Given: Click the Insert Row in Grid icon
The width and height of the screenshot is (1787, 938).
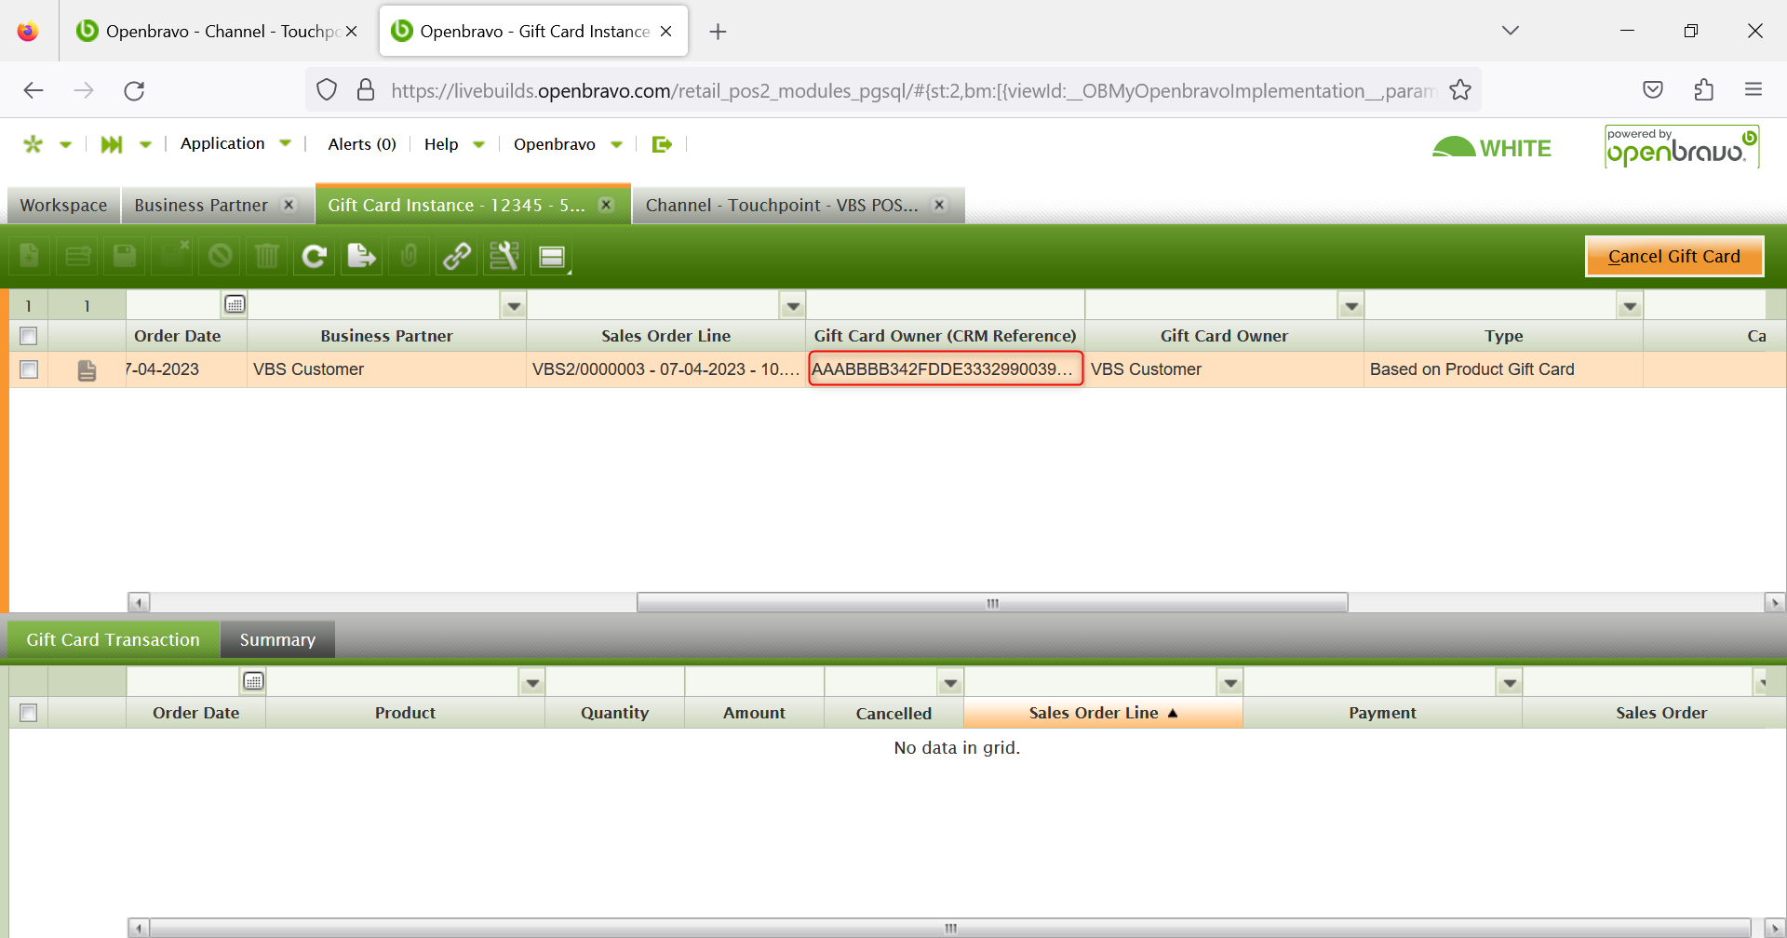Looking at the screenshot, I should tap(78, 256).
